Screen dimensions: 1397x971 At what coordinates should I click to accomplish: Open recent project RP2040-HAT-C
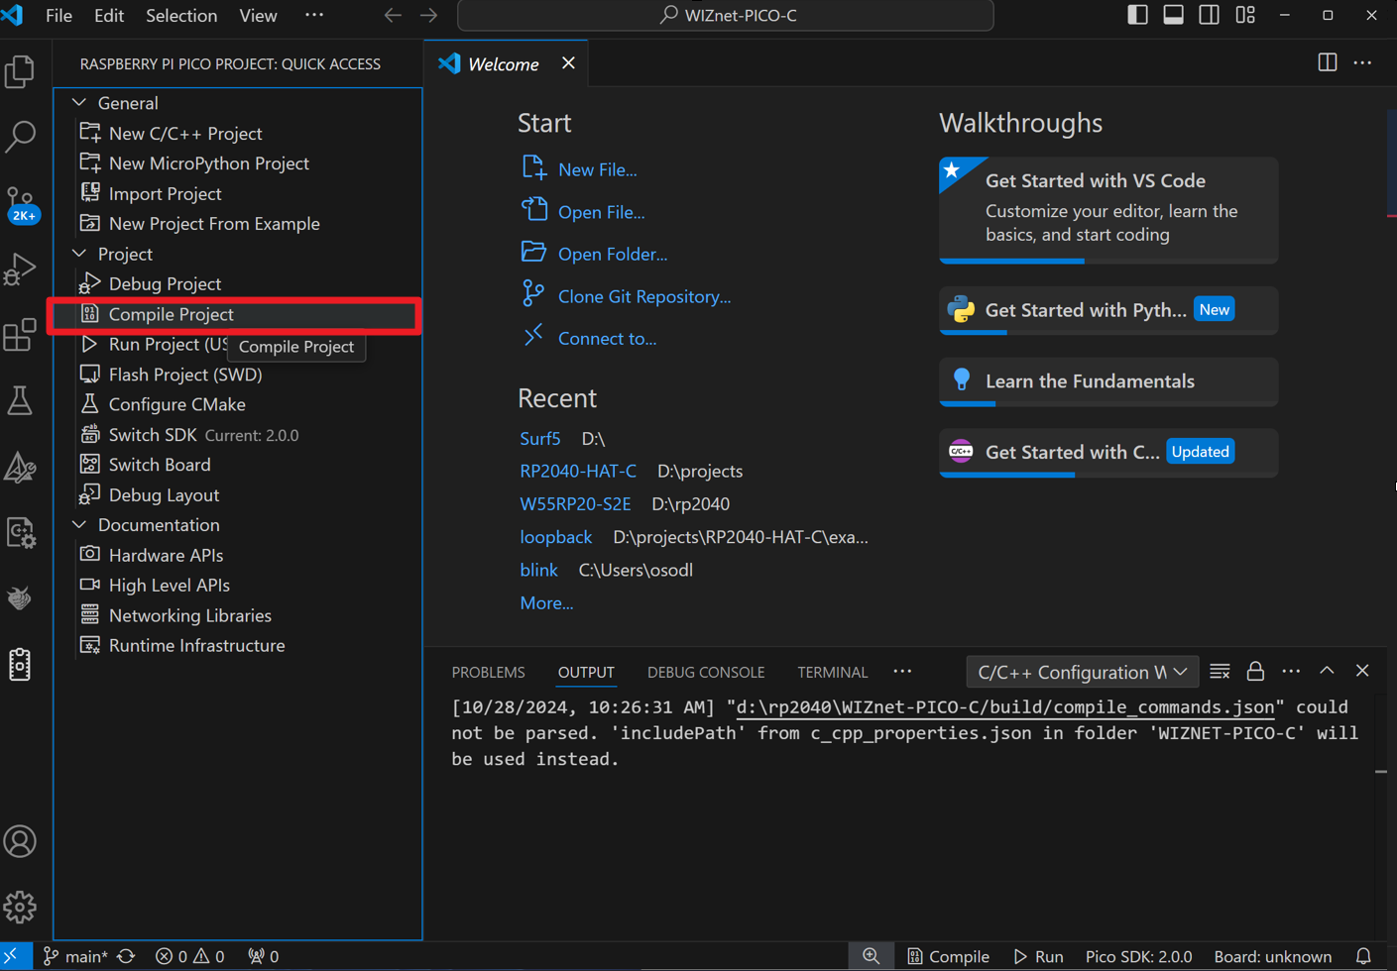point(578,471)
